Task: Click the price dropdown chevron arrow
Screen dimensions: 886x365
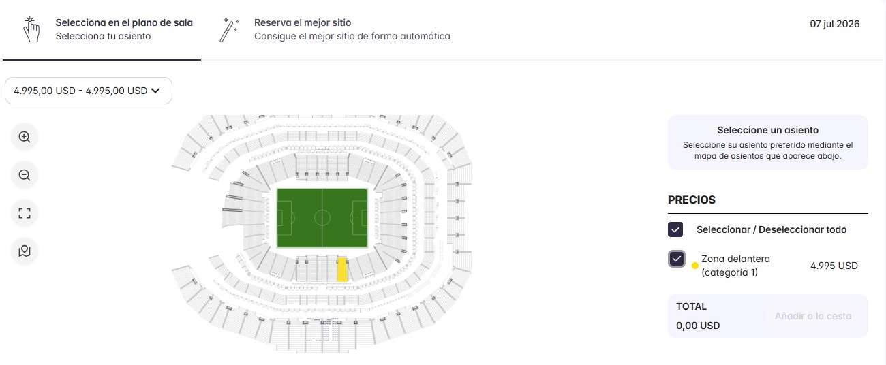Action: click(155, 91)
